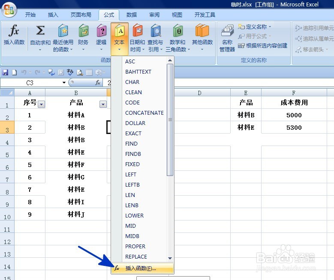Switch to the 页面布局 tab
Viewport: 334px width, 280px height.
[x=81, y=15]
